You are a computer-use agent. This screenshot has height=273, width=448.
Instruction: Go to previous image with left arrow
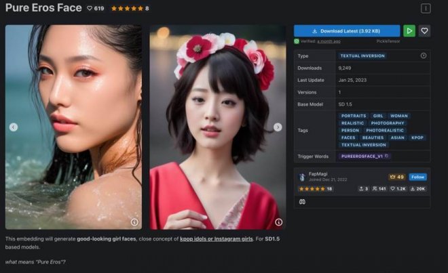(x=14, y=127)
